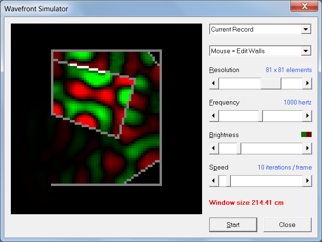This screenshot has height=242, width=322.
Task: Increase Resolution with right arrow
Action: [307, 83]
